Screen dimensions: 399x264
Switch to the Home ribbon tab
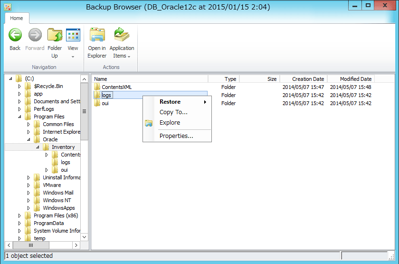pyautogui.click(x=17, y=18)
